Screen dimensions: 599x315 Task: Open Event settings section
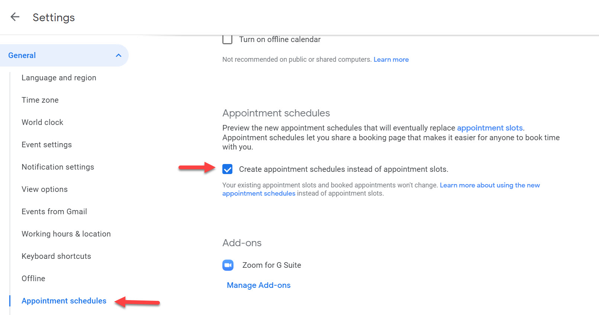coord(46,145)
